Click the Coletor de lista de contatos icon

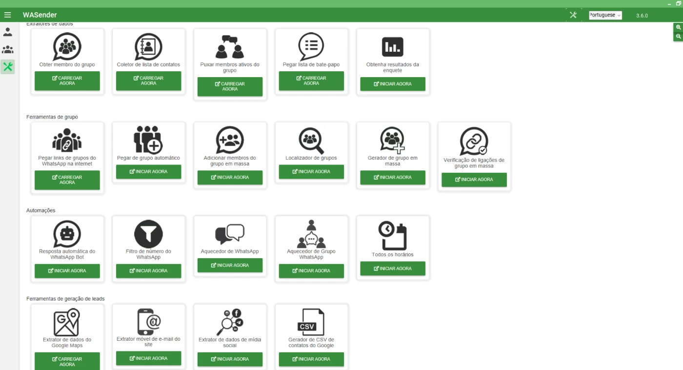pyautogui.click(x=148, y=46)
